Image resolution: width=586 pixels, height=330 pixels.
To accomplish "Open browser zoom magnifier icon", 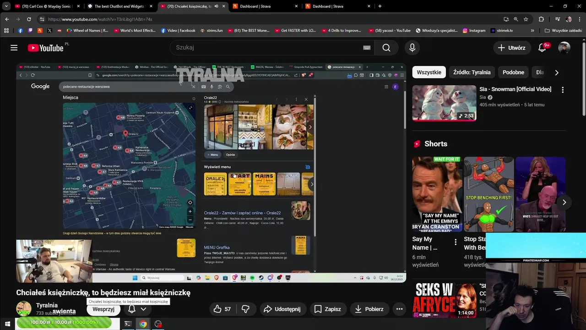I will pos(516,19).
